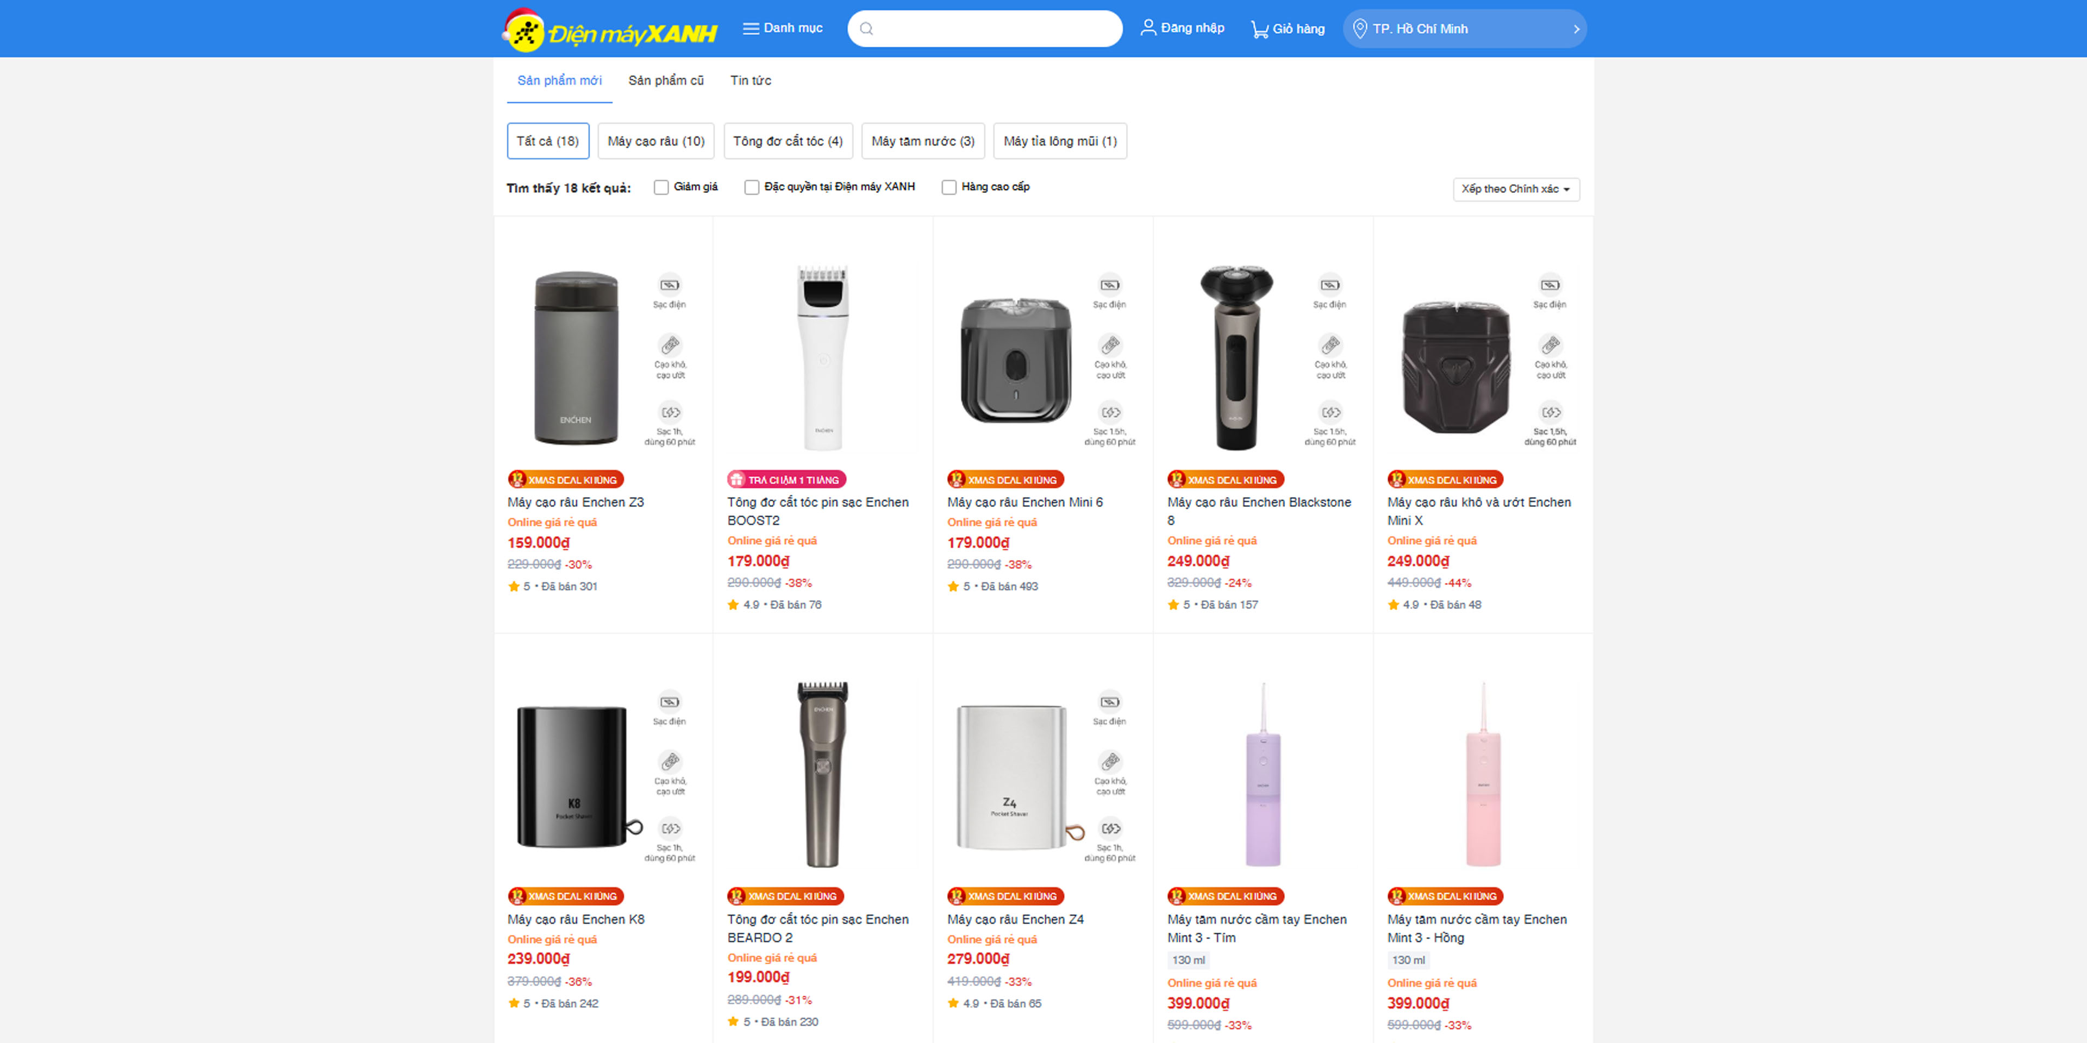Open the Danh mục hamburger menu

point(750,28)
